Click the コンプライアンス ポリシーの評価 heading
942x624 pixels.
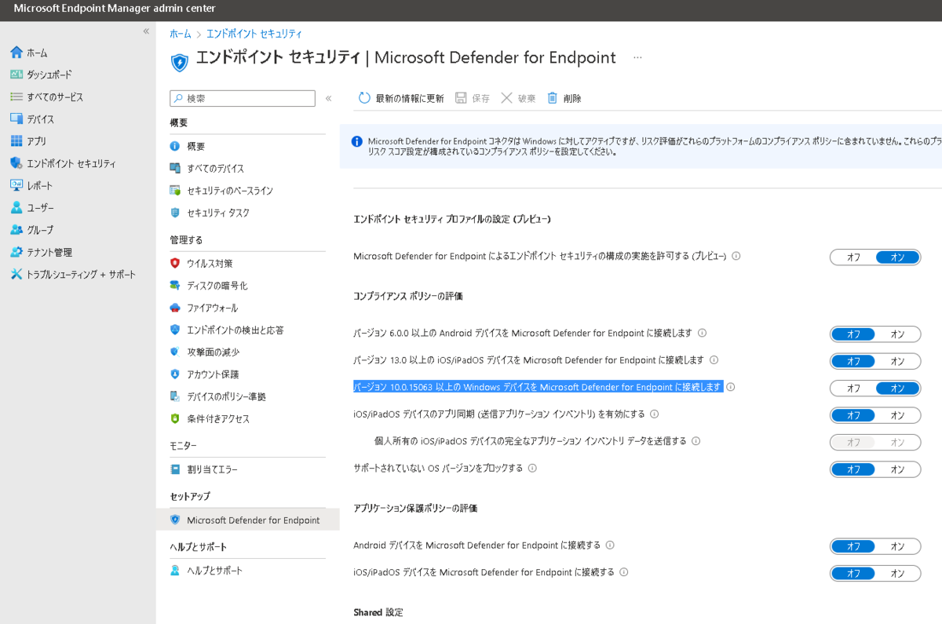[408, 297]
